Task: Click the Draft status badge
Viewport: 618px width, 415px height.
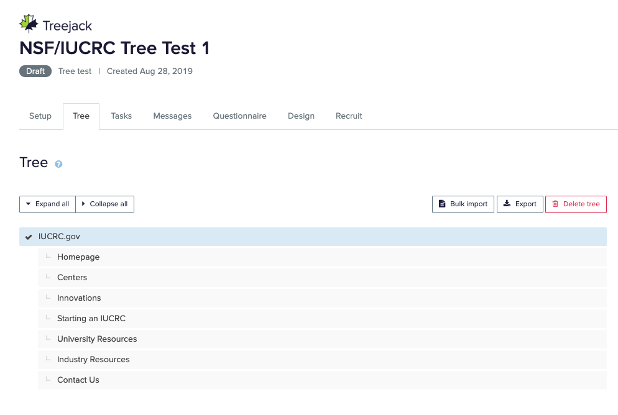Action: tap(35, 71)
